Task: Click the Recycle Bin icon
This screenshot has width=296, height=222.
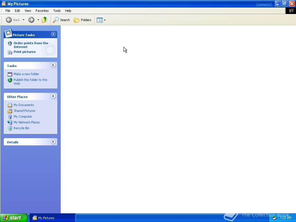Action: coord(10,128)
